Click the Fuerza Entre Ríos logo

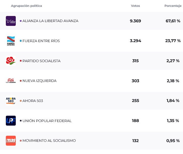click(11, 41)
